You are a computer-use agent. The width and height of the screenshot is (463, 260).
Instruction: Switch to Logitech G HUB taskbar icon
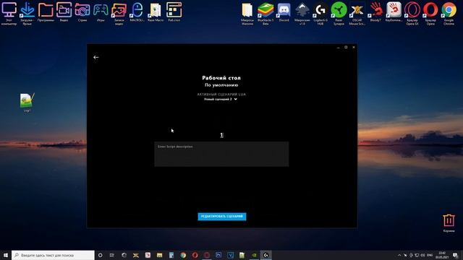coord(266,255)
